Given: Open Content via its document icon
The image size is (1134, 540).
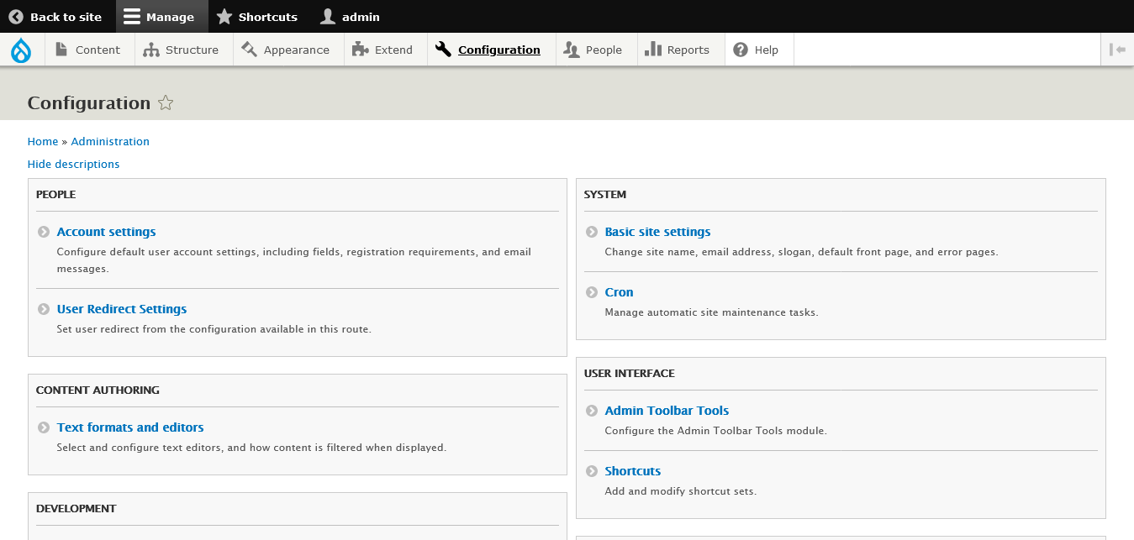Looking at the screenshot, I should 60,49.
